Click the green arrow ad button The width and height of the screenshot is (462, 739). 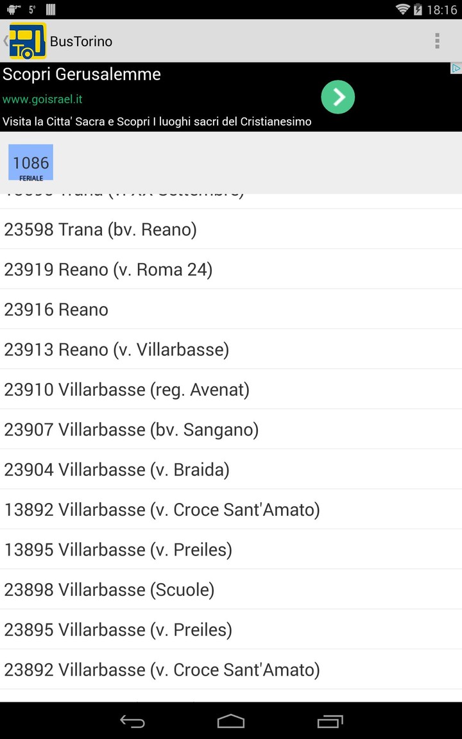click(x=338, y=97)
